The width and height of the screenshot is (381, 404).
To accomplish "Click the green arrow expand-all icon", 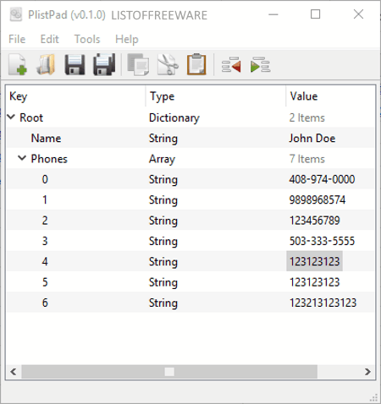I will [260, 65].
